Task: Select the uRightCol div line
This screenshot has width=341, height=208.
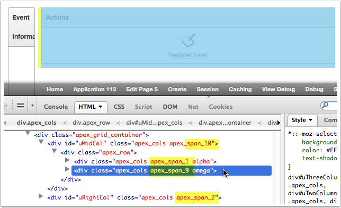Action: click(x=134, y=197)
